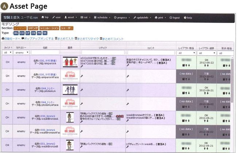Click retake wrench icon in weakBronzeB row

pos(82,147)
